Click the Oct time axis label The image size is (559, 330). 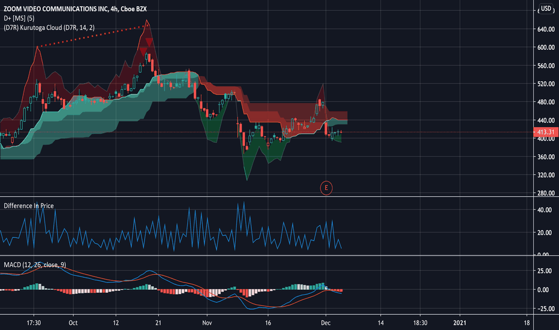(73, 323)
